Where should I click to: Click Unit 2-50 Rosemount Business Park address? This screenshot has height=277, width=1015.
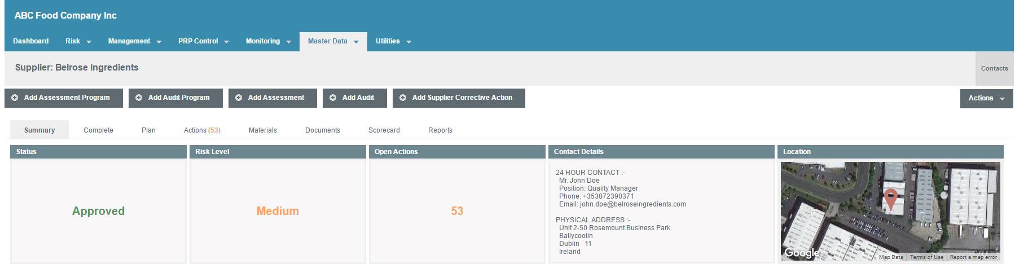pyautogui.click(x=615, y=228)
